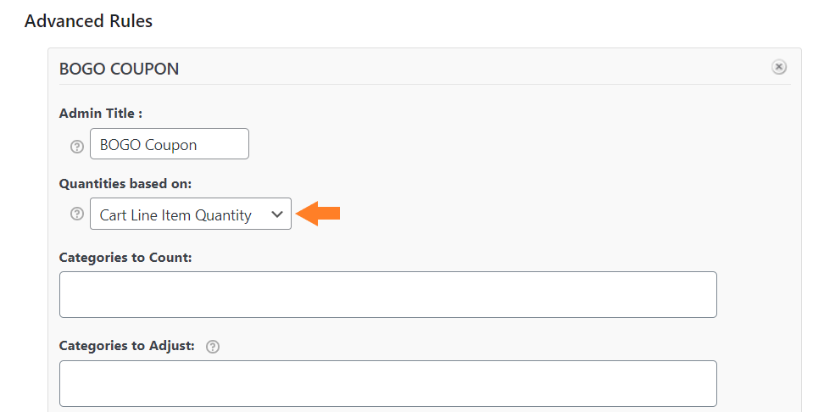Click the orange arrow pointing at dropdown
This screenshot has height=412, width=824.
coord(318,214)
